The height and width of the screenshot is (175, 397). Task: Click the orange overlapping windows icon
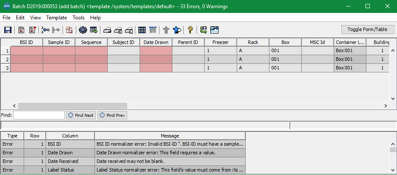coord(69,30)
